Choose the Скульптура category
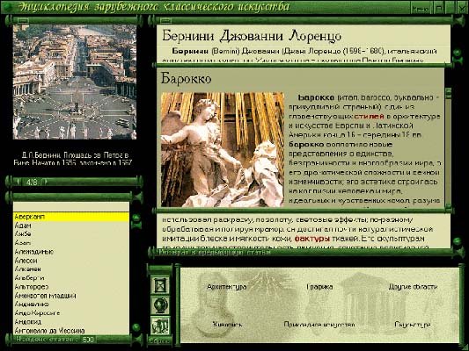This screenshot has height=351, width=469. click(413, 325)
